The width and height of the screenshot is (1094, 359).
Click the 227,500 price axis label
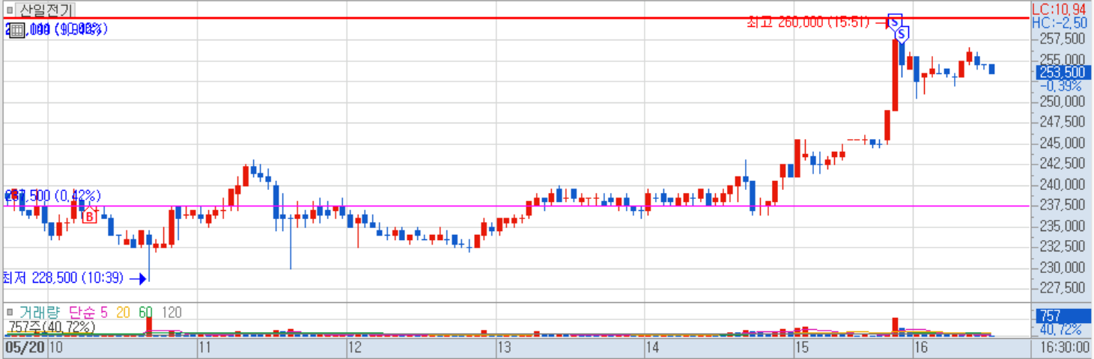click(1063, 288)
